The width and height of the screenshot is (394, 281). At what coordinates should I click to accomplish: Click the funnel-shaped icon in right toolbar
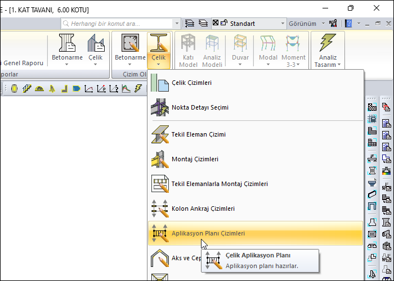[x=372, y=182]
